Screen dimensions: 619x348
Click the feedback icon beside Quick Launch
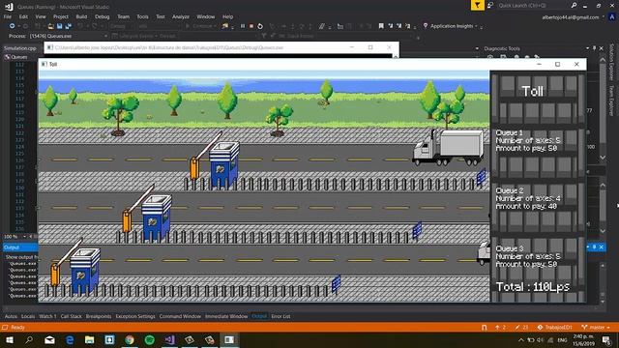490,5
